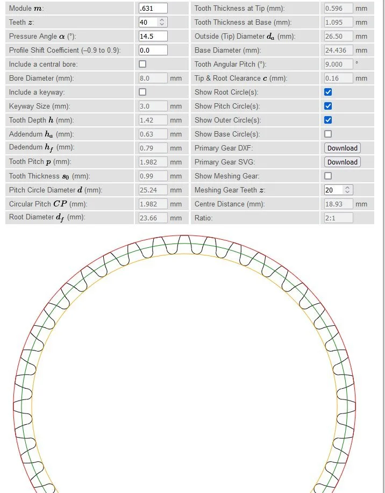Uncheck Show Pitch Circle(s)

tap(328, 106)
